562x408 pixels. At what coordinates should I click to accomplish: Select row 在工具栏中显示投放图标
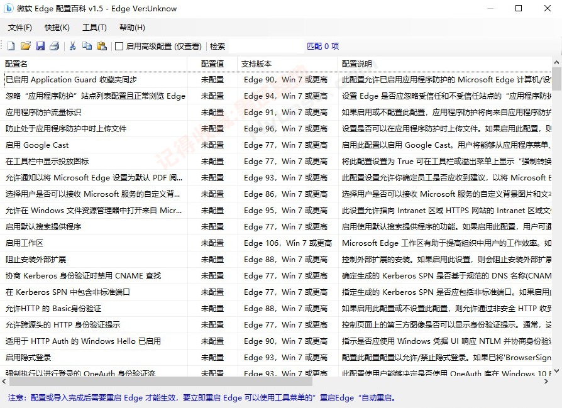pyautogui.click(x=275, y=162)
